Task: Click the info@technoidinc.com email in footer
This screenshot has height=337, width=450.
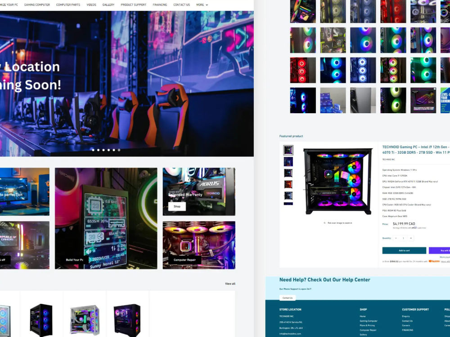Action: click(290, 334)
